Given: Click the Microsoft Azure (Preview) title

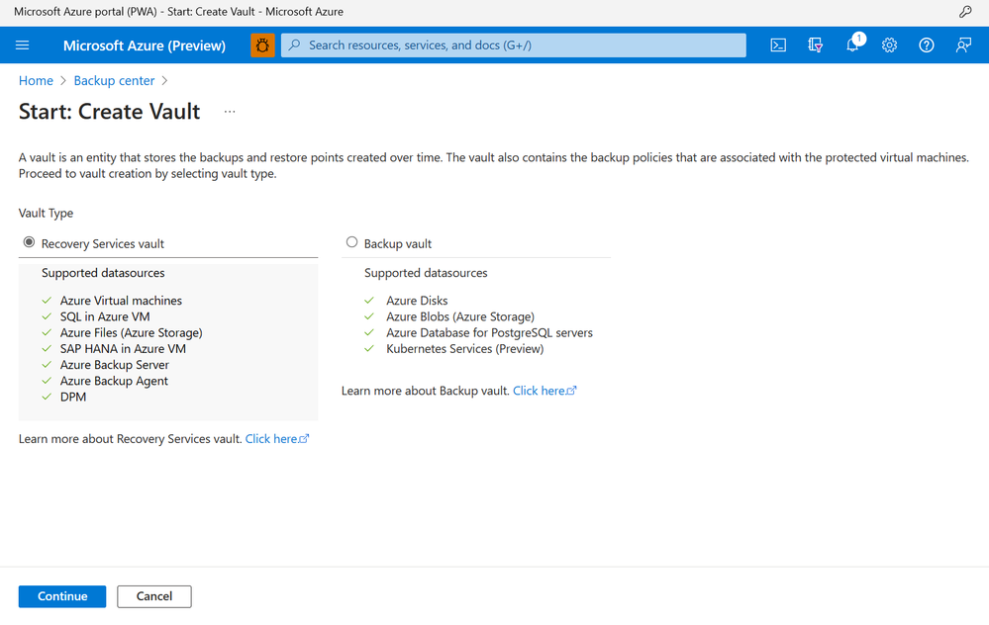Looking at the screenshot, I should point(145,45).
